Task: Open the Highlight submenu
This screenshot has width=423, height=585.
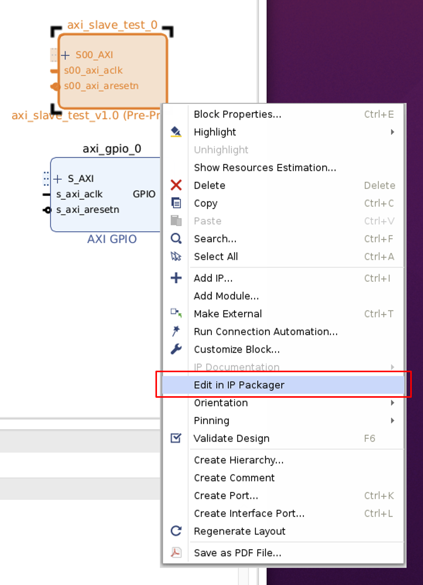Action: coord(215,132)
